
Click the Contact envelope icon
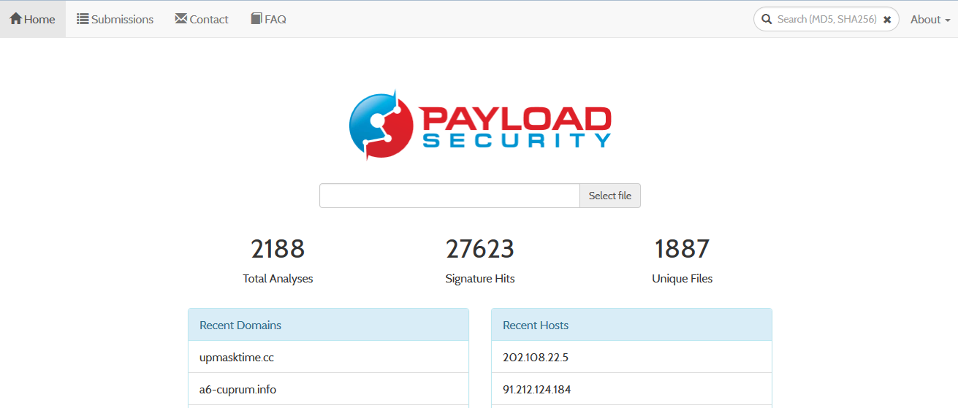pos(181,19)
